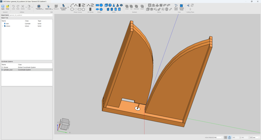Toggle the grid size lock icon

click(230, 137)
